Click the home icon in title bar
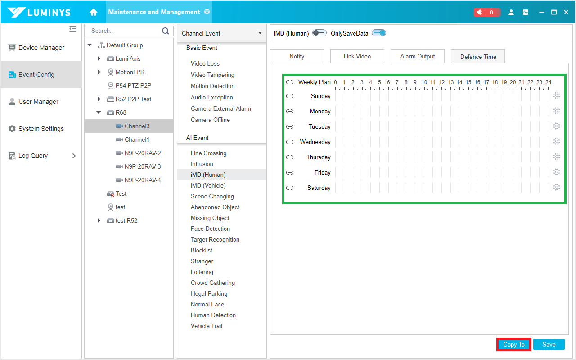Viewport: 576px width, 360px height. [94, 12]
